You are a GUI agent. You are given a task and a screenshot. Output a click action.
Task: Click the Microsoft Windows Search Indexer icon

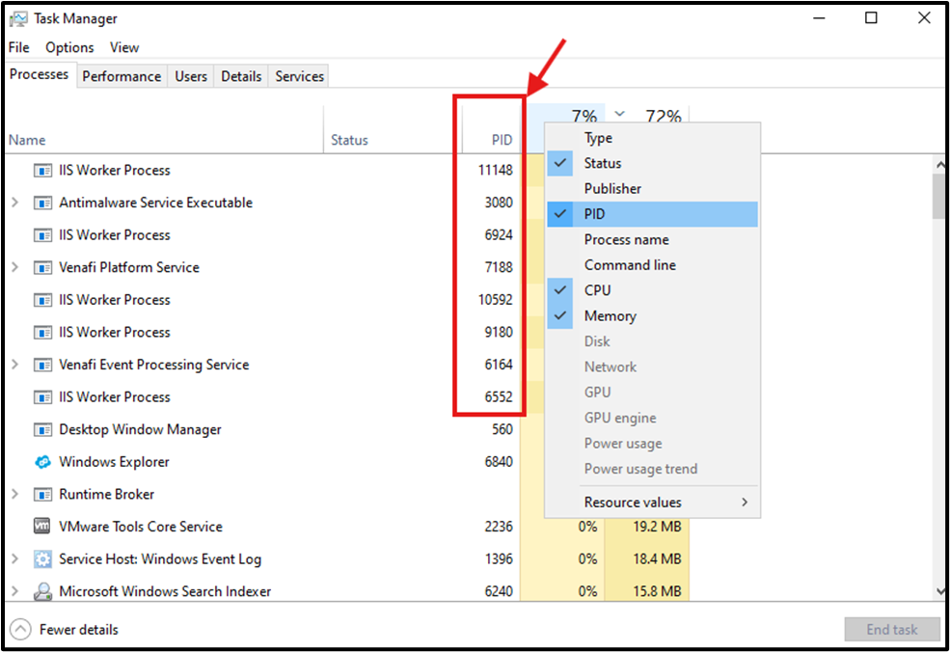[x=42, y=591]
